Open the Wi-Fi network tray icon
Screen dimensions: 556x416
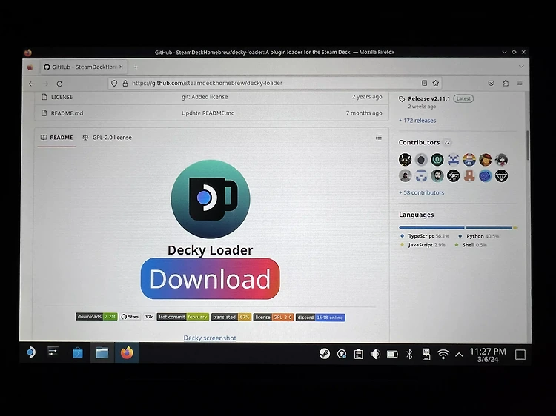(x=443, y=354)
